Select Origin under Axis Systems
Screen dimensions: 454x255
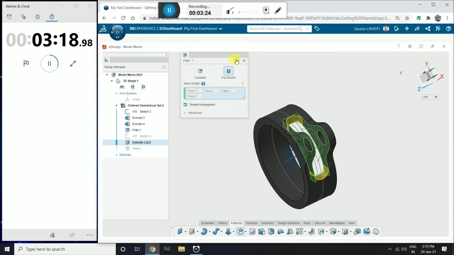point(136,100)
